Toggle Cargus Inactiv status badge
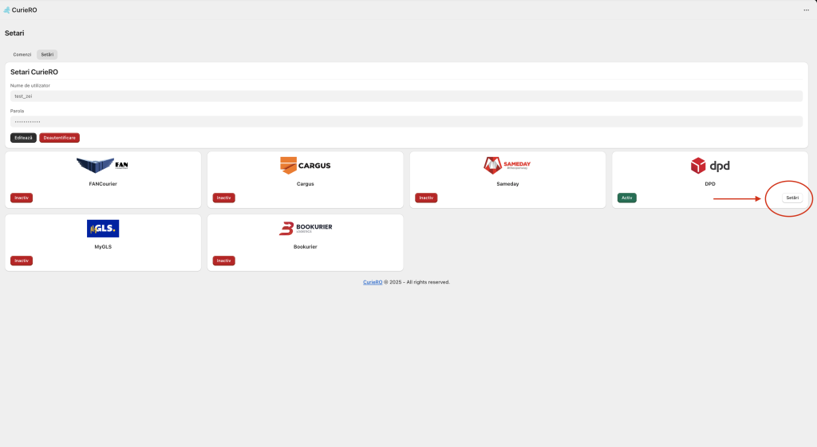Viewport: 817px width, 447px height. click(224, 198)
